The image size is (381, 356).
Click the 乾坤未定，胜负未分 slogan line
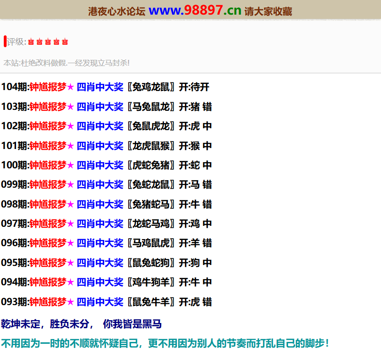[81, 324]
